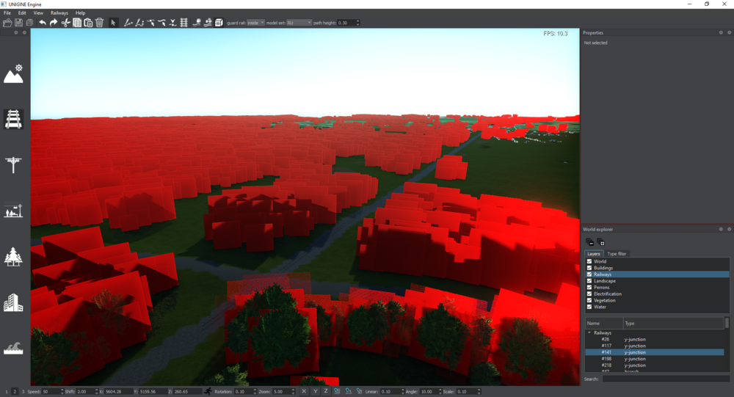Choose the vegetation trees tool
This screenshot has width=734, height=397.
pos(13,256)
